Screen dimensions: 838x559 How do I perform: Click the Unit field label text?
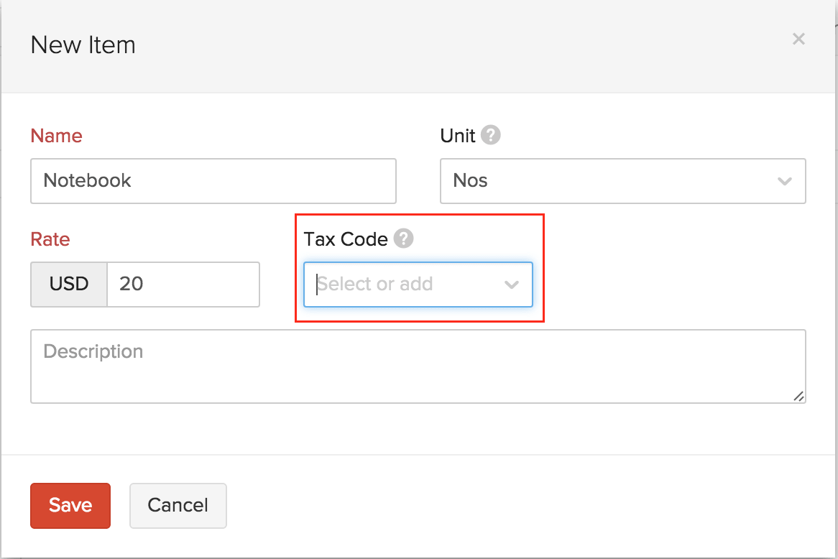pyautogui.click(x=458, y=136)
